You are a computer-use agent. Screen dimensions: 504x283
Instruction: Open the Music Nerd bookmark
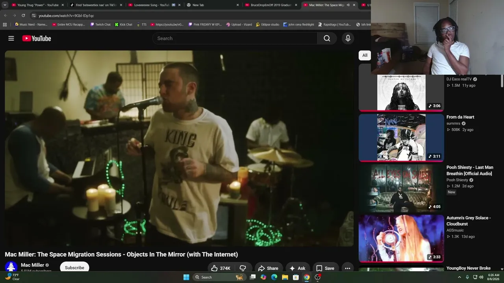click(31, 24)
